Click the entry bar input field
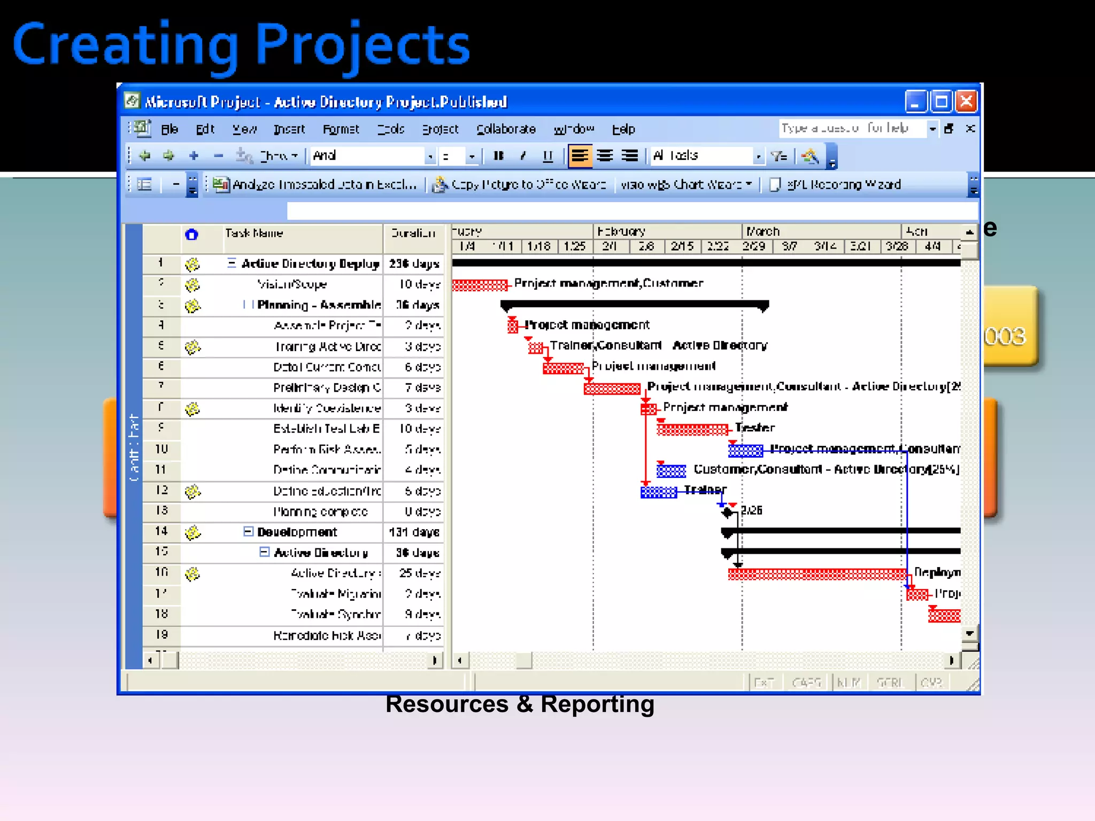 (x=633, y=211)
